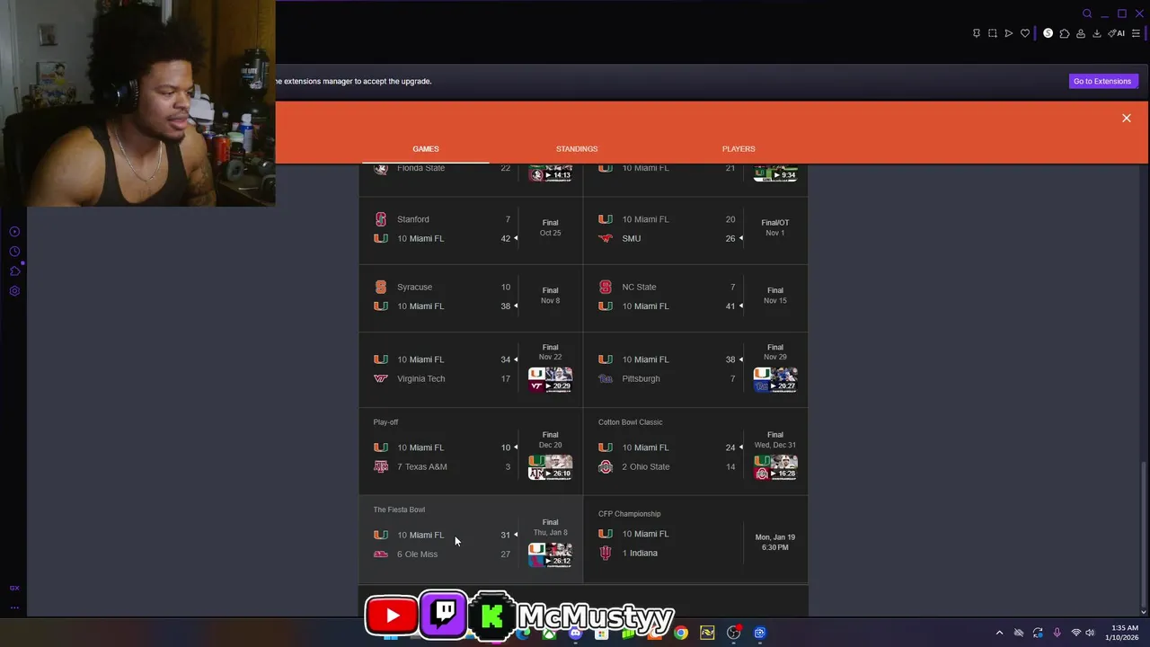
Task: Click the 'CFP Championship' label
Action: click(x=629, y=514)
